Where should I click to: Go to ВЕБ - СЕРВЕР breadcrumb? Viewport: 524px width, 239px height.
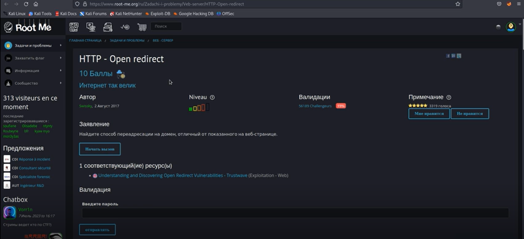(x=163, y=40)
